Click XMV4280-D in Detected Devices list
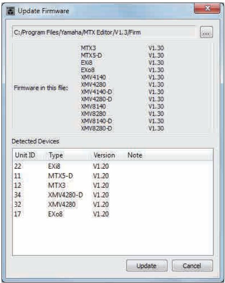Screen dimensions: 225x283 (65, 195)
